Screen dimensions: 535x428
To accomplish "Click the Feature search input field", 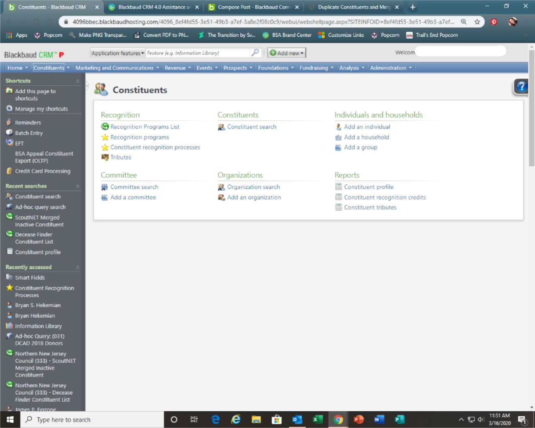I will coord(197,53).
